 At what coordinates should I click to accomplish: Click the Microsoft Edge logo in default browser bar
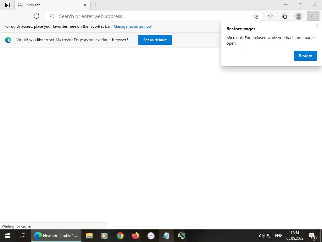coord(8,40)
